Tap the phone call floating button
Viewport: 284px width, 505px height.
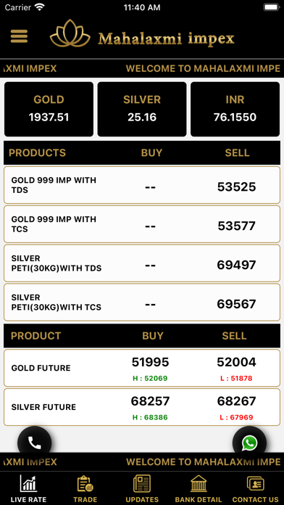tap(35, 443)
